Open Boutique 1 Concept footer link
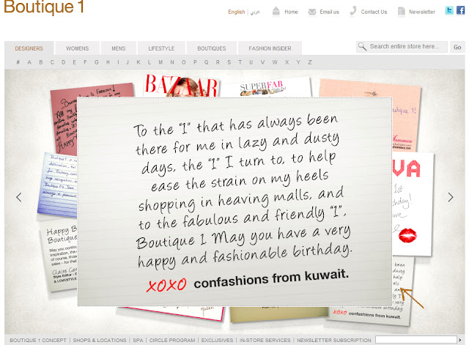Screen dimensions: 469x345 [38, 340]
